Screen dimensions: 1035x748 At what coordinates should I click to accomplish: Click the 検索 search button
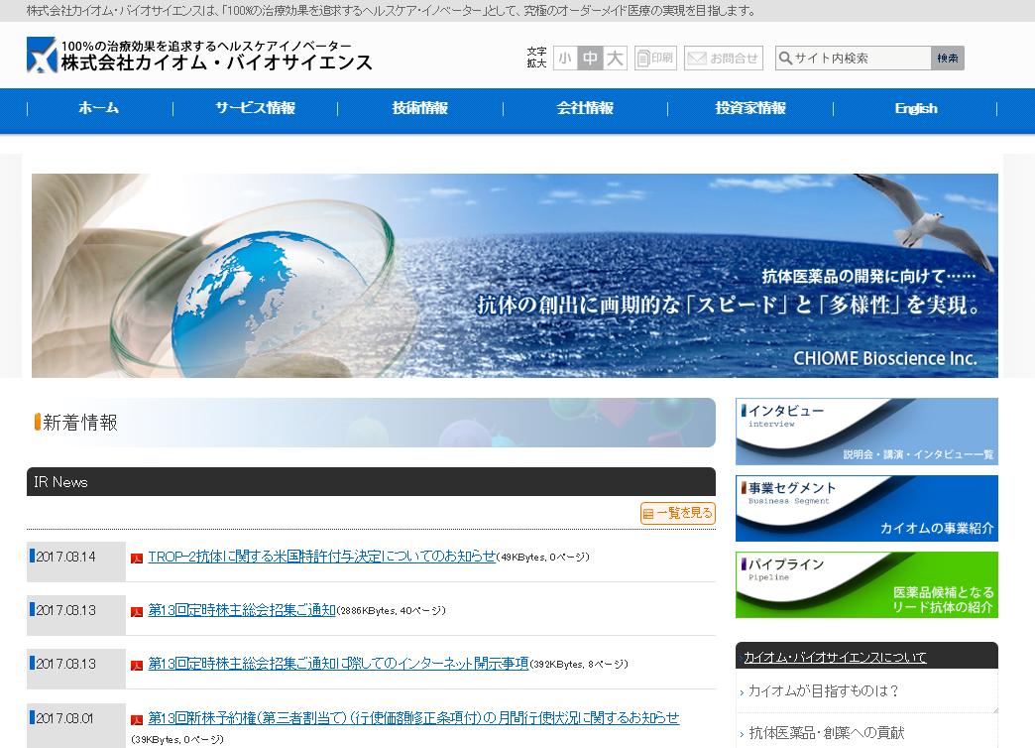click(x=948, y=59)
